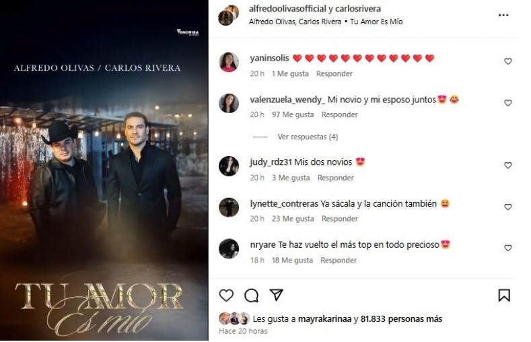Image resolution: width=531 pixels, height=342 pixels.
Task: Open the three-dot more options menu
Action: pyautogui.click(x=503, y=15)
